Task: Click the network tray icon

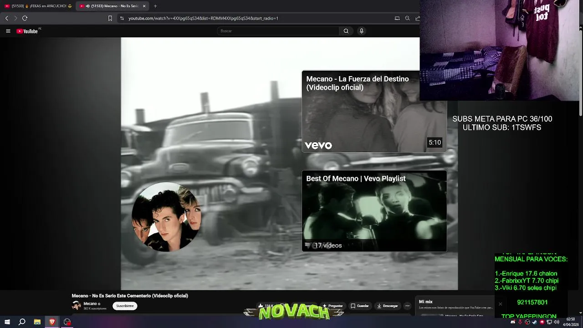Action: 549,322
